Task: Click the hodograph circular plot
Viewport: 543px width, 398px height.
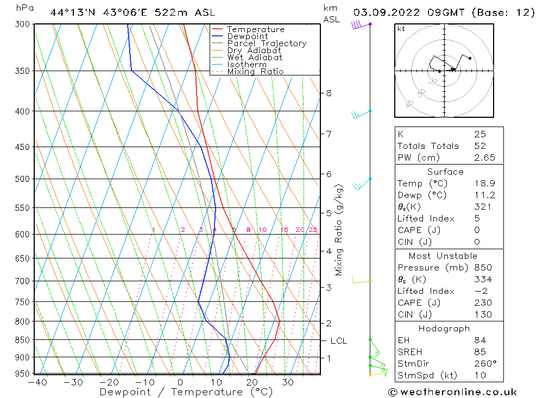Action: 444,71
